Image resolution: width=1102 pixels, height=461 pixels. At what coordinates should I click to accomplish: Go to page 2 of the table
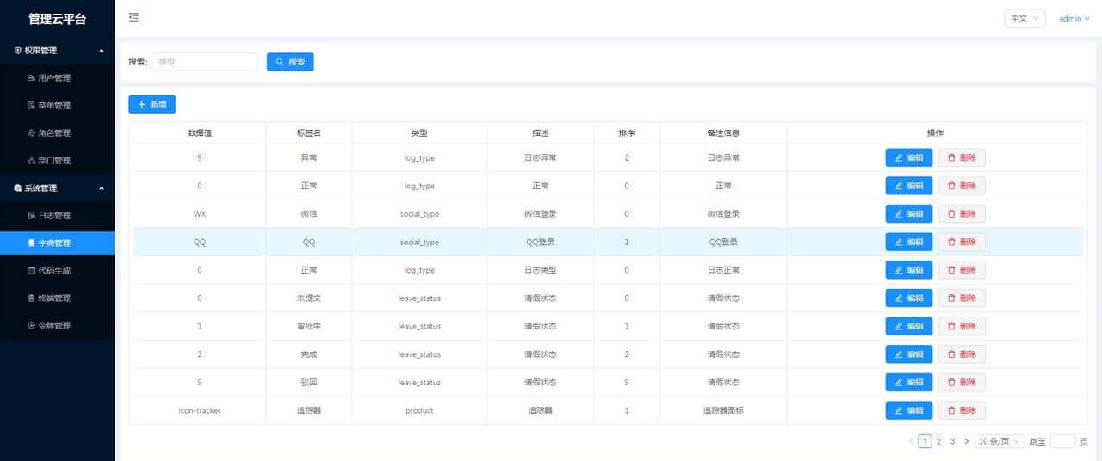pos(938,441)
